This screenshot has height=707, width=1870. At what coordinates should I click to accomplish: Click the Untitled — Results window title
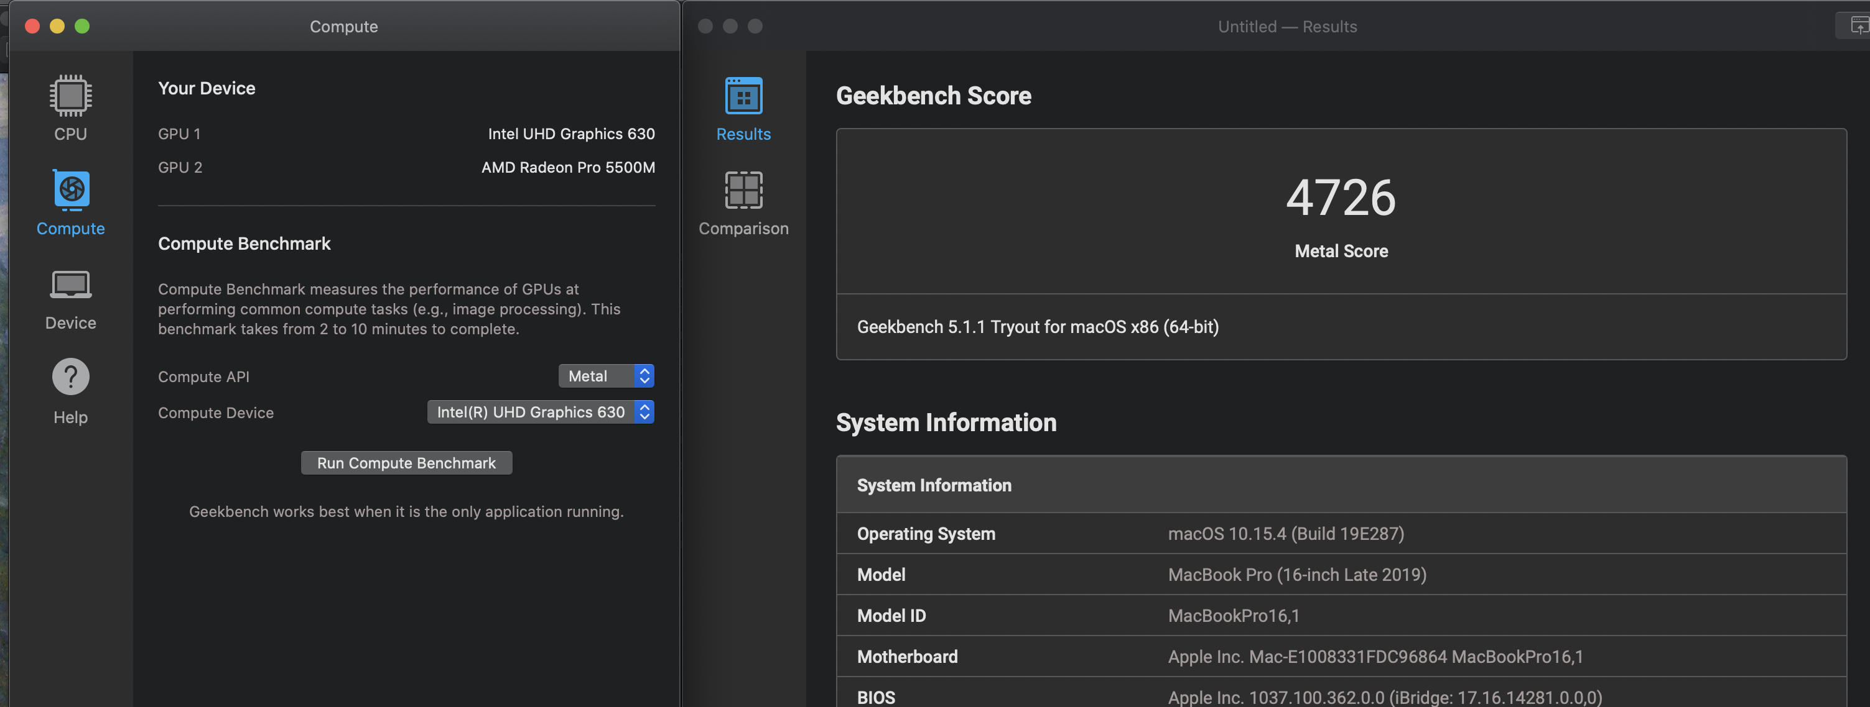(1287, 26)
